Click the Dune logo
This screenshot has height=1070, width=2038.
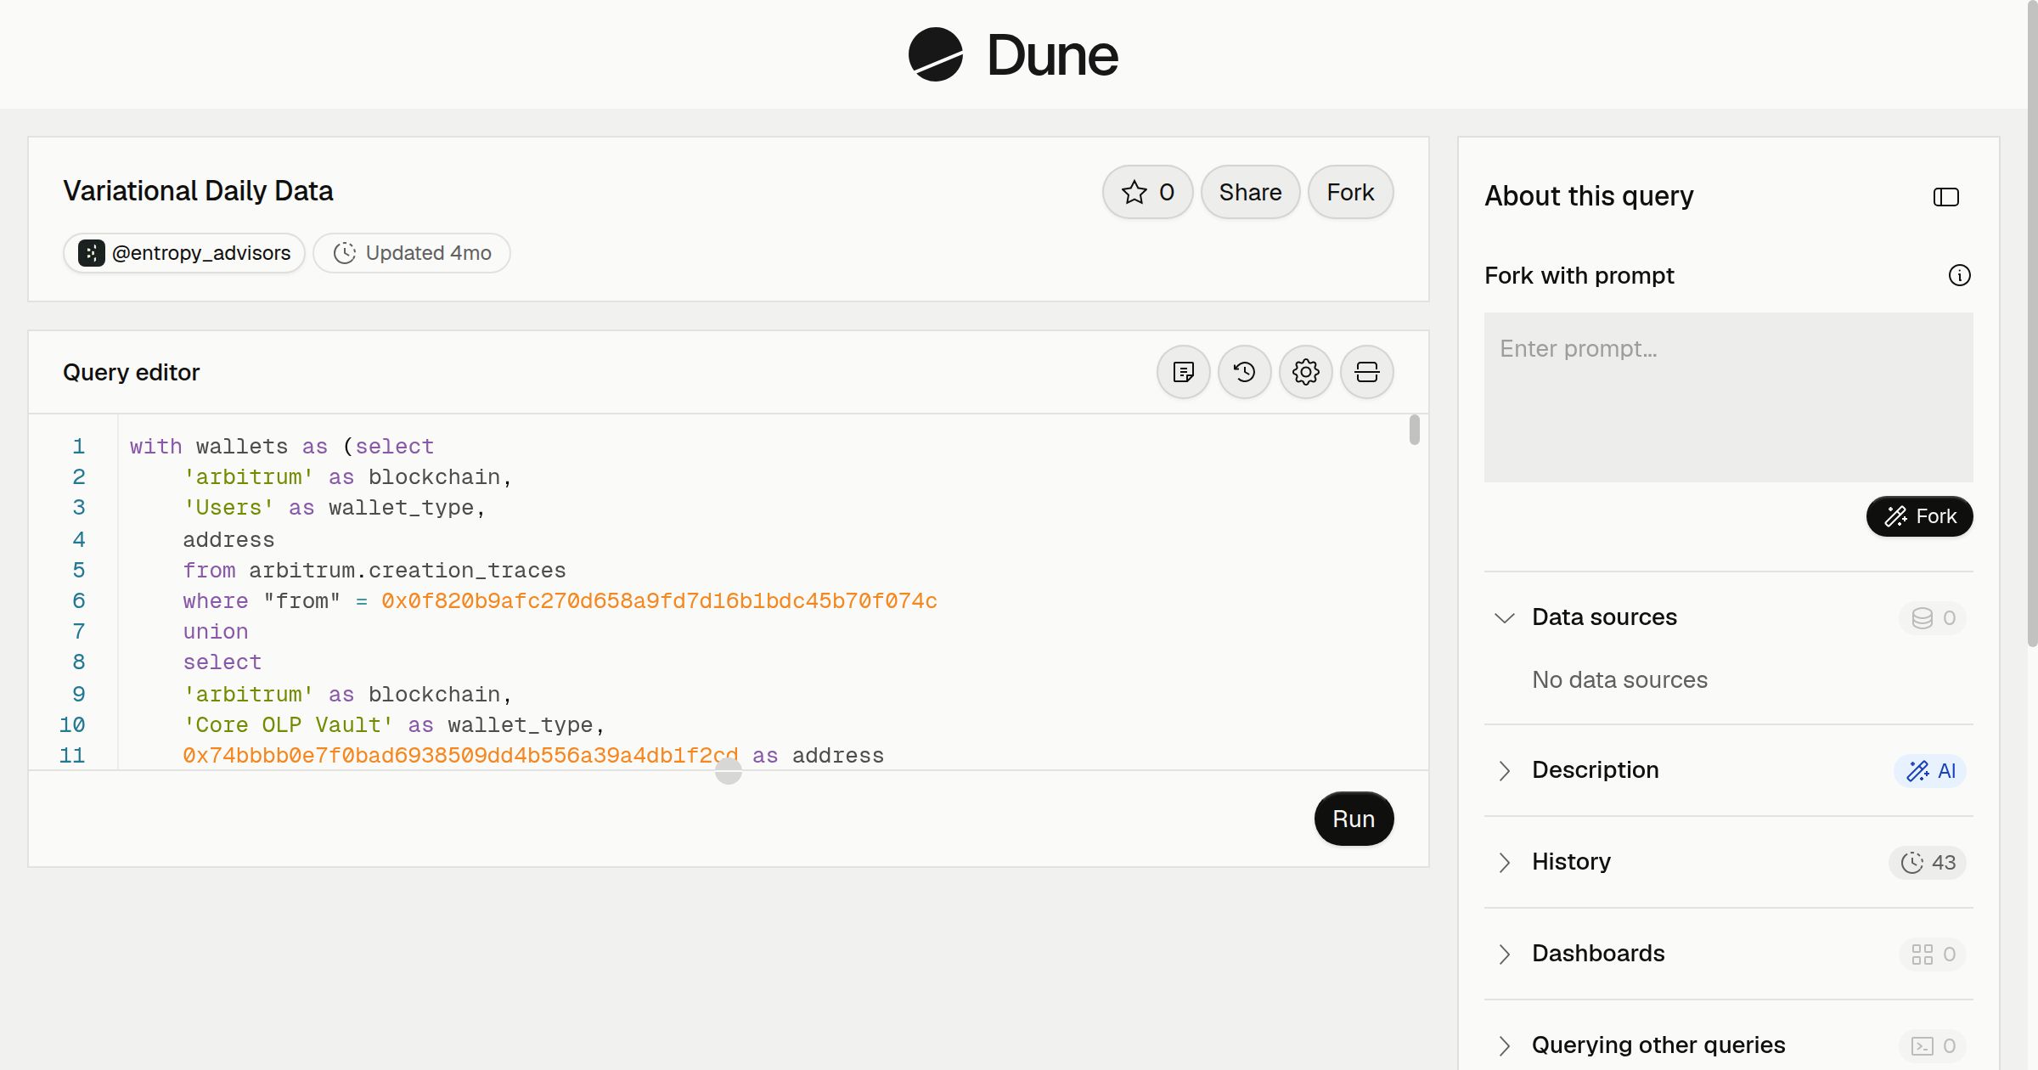1013,54
